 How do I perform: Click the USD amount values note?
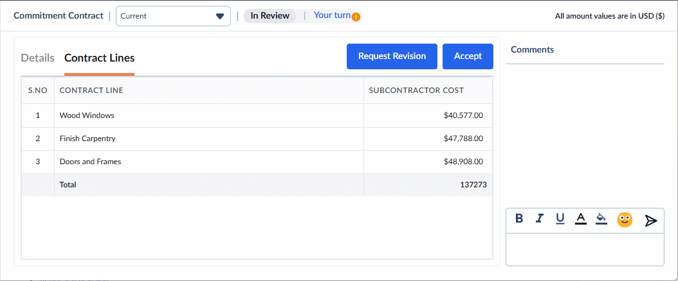tap(610, 17)
